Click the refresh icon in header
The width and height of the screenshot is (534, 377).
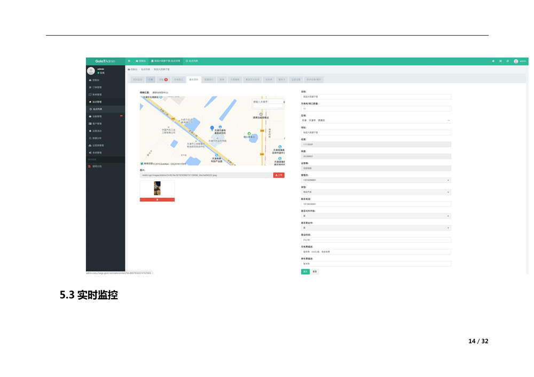pyautogui.click(x=507, y=61)
